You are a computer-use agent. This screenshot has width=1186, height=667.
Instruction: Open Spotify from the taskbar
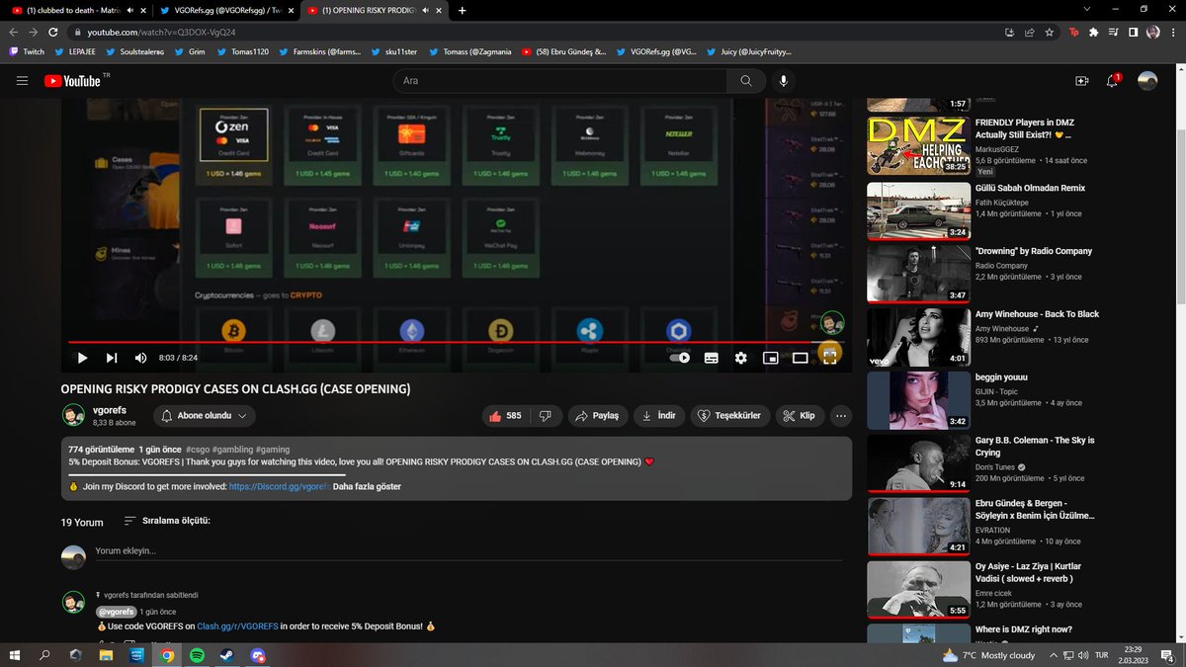click(x=197, y=654)
